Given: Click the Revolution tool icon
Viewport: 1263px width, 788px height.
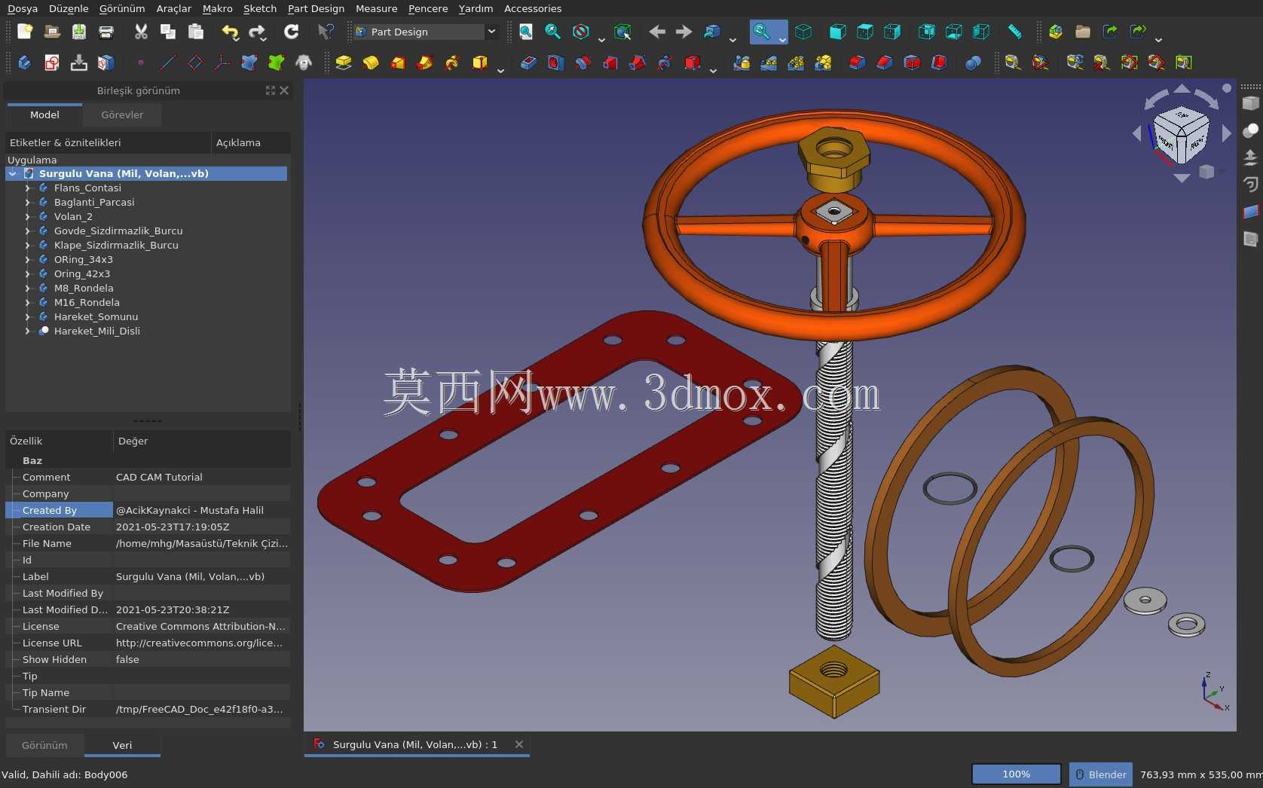Looking at the screenshot, I should (371, 63).
